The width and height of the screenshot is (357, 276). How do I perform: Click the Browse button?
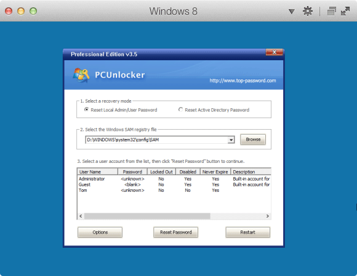pyautogui.click(x=253, y=140)
